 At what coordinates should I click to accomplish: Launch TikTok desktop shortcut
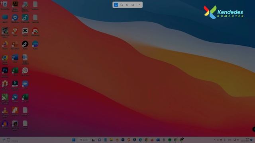tap(25, 45)
